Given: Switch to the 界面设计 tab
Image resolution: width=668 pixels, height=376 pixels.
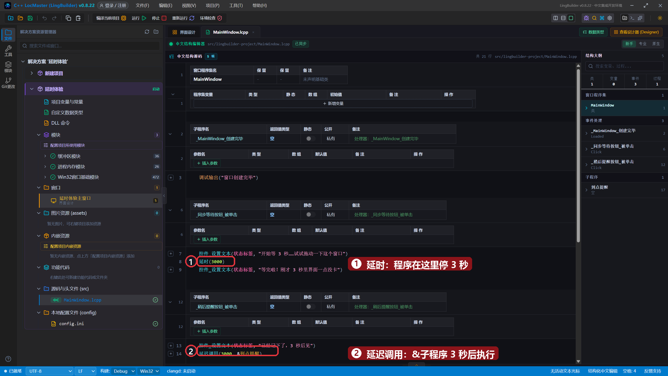Looking at the screenshot, I should pyautogui.click(x=184, y=32).
